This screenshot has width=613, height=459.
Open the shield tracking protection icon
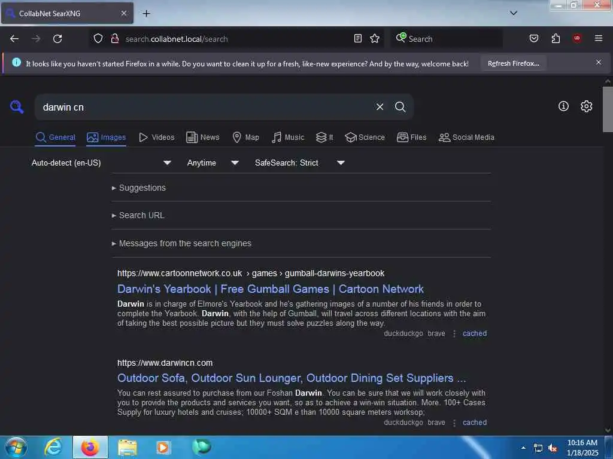98,38
